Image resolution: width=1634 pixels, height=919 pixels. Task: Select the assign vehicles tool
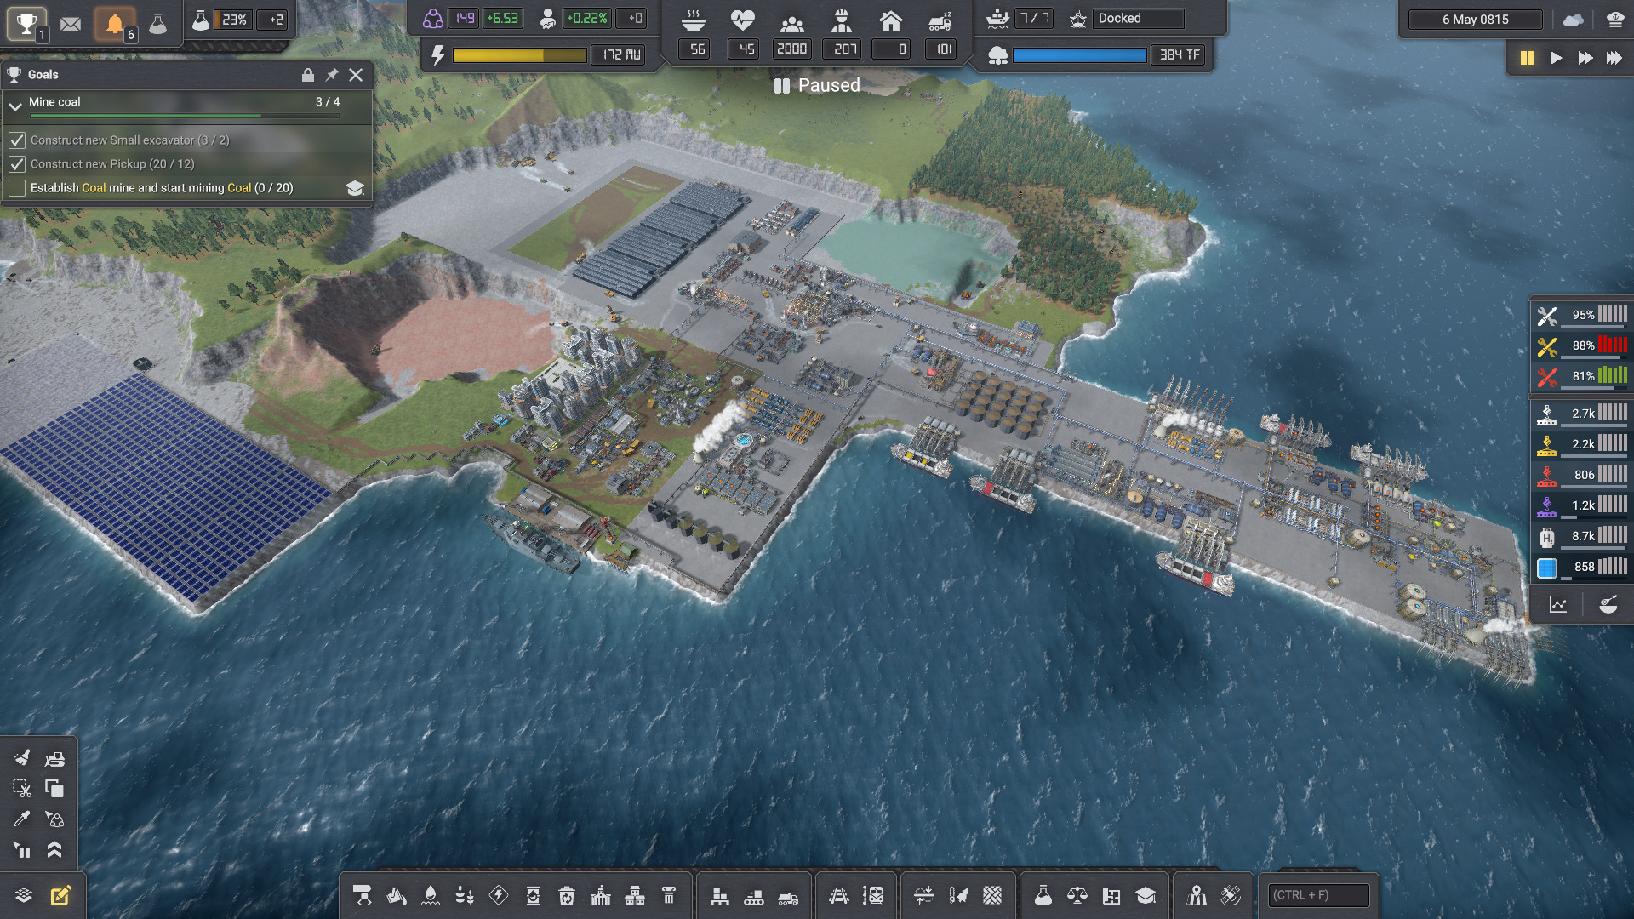(x=54, y=819)
